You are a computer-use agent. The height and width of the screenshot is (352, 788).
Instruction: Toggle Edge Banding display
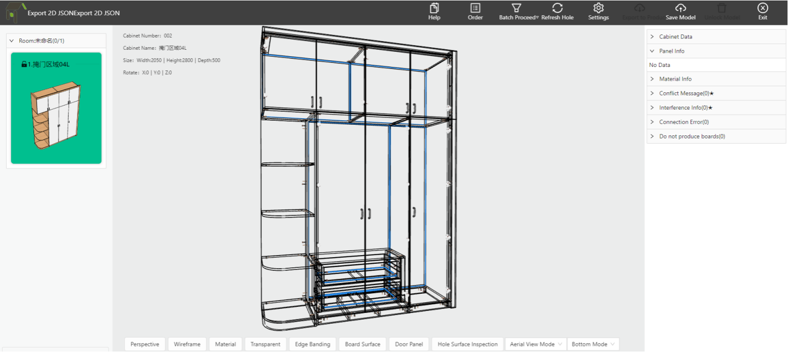312,344
